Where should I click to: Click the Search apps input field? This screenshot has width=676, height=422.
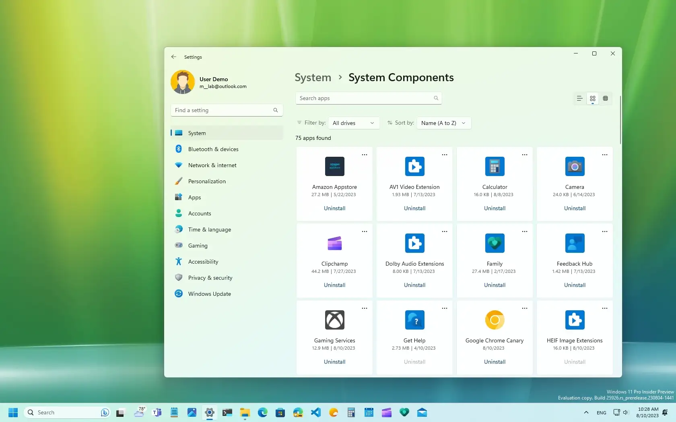point(368,98)
